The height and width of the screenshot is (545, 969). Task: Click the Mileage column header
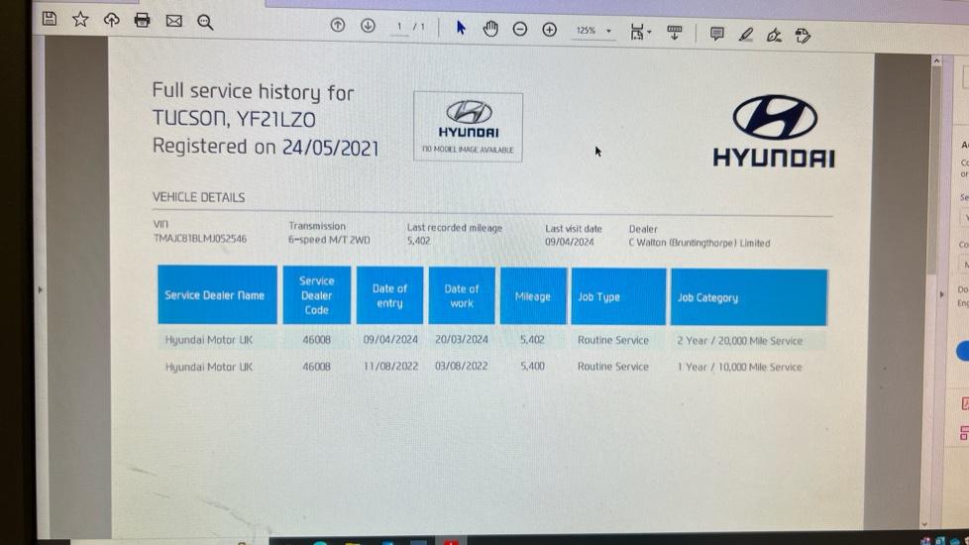coord(533,296)
